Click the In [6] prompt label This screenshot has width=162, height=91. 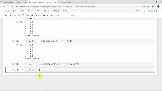15,64
